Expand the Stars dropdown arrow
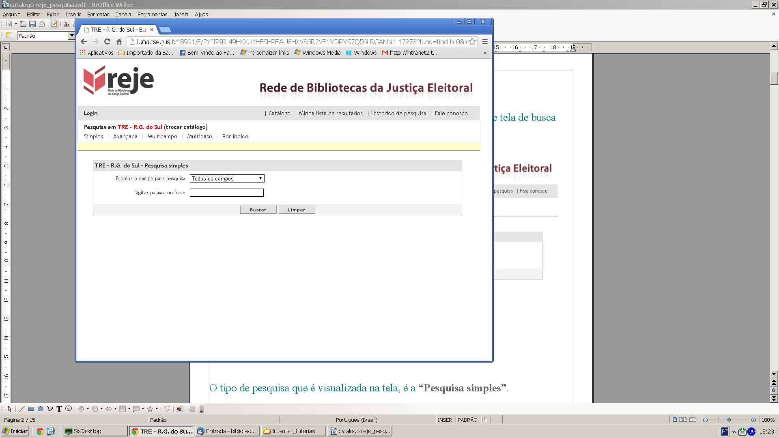Viewport: 779px width, 438px height. (x=157, y=409)
